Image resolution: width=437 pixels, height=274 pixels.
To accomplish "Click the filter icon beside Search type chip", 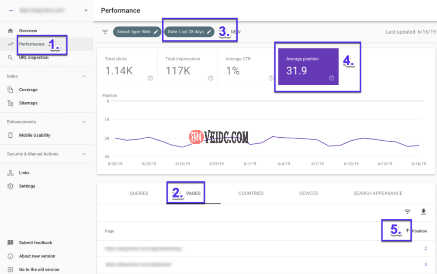I will 105,32.
